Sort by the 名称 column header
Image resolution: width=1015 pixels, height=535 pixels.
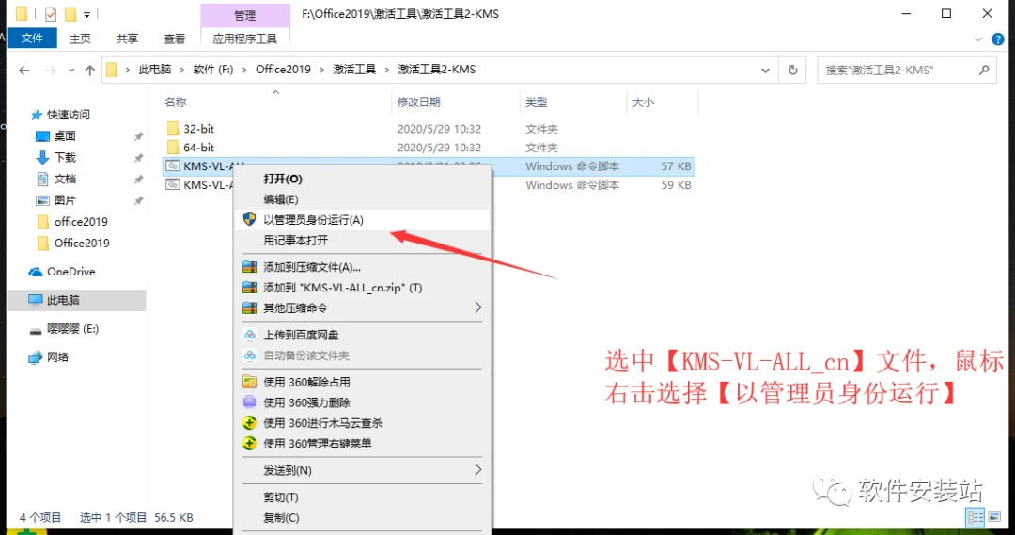pyautogui.click(x=175, y=102)
